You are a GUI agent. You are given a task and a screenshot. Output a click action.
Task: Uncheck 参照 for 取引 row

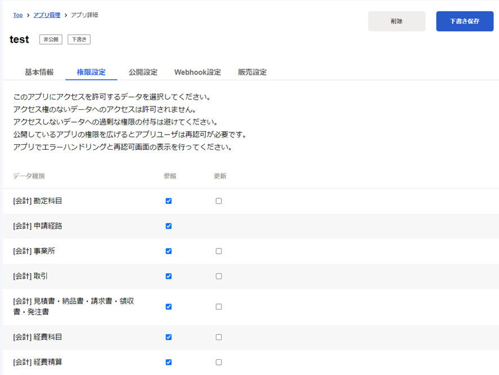168,276
